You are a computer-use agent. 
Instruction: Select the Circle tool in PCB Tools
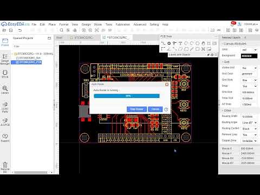(x=198, y=43)
